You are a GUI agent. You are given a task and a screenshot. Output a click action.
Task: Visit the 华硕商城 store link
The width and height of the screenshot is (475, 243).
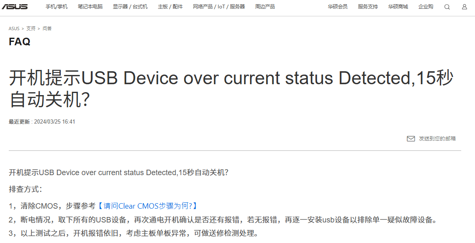pyautogui.click(x=398, y=7)
